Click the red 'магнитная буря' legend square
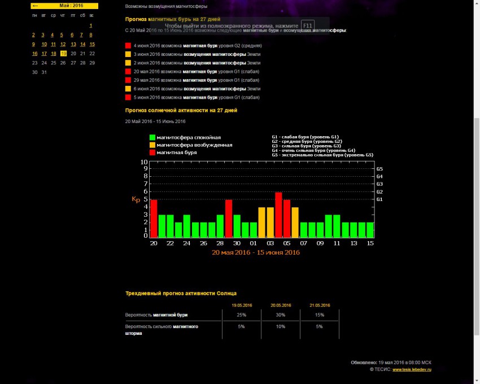480x384 pixels. pos(152,152)
